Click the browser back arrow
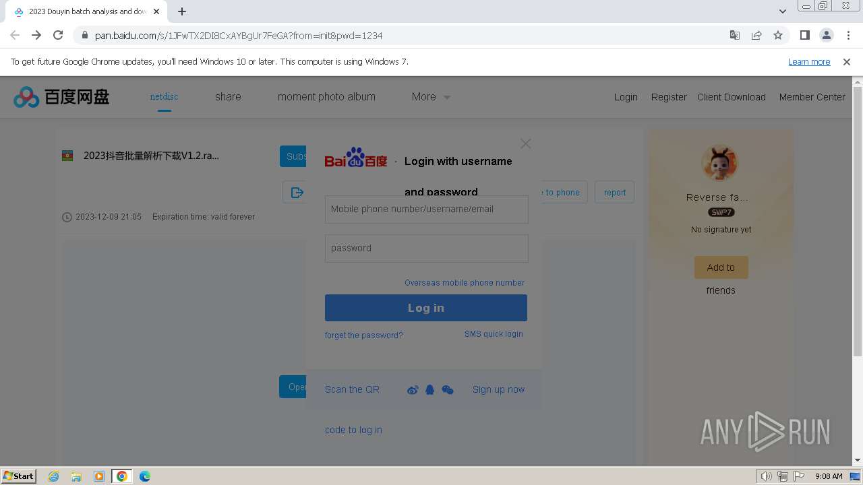 pyautogui.click(x=15, y=35)
